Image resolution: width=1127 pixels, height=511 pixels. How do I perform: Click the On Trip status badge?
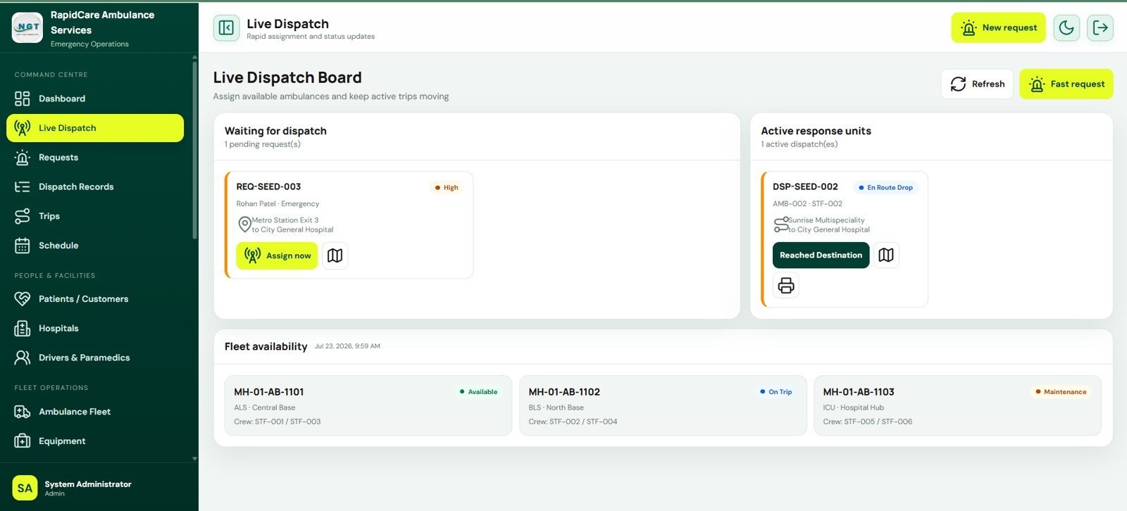[x=776, y=392]
